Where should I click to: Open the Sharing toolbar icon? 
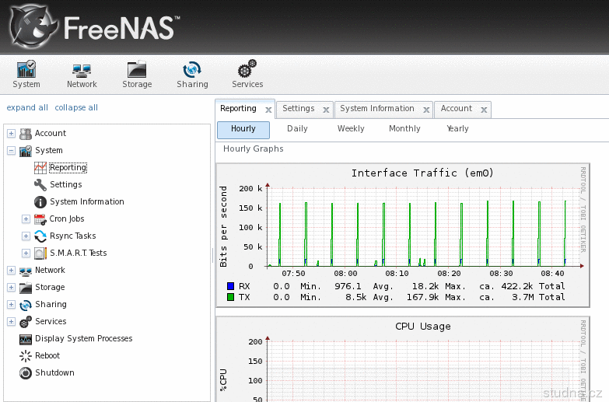[x=192, y=71]
